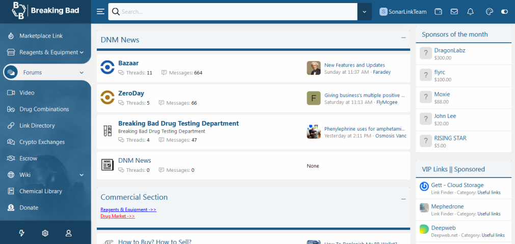Click the Bazaar forum circle icon

point(107,67)
